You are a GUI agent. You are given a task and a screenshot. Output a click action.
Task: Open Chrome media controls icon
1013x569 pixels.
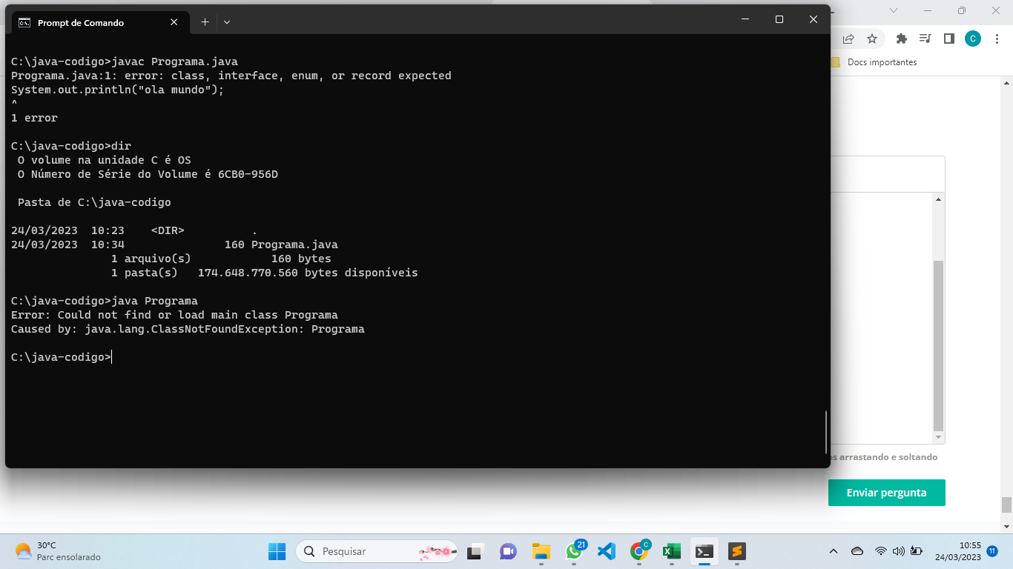point(925,39)
